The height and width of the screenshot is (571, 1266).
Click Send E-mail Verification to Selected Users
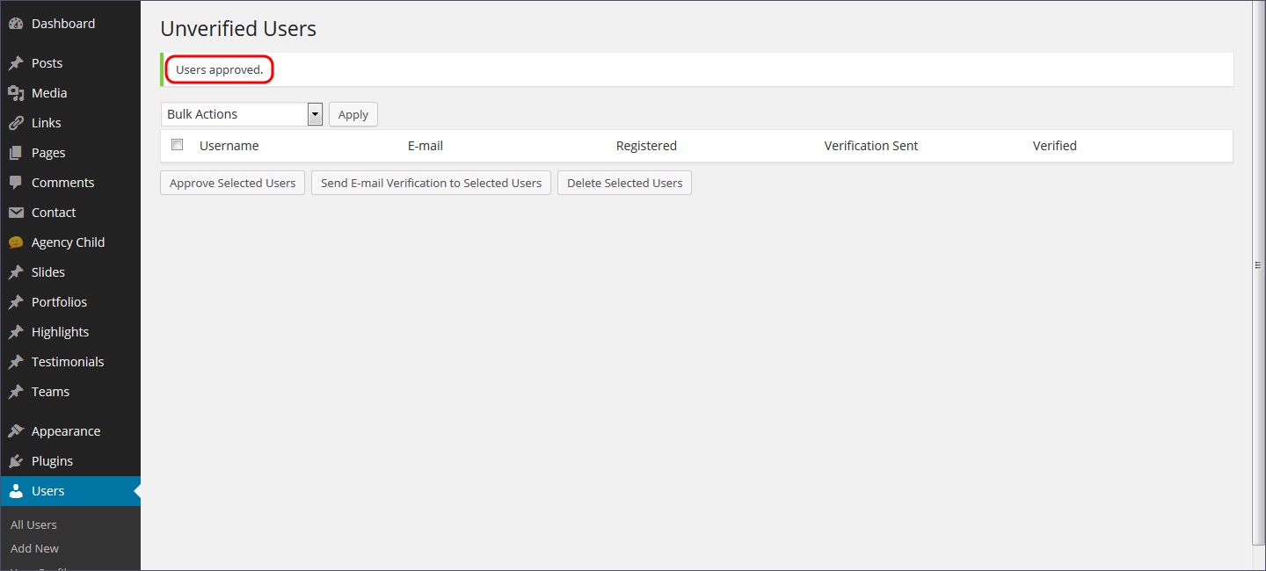click(x=431, y=183)
